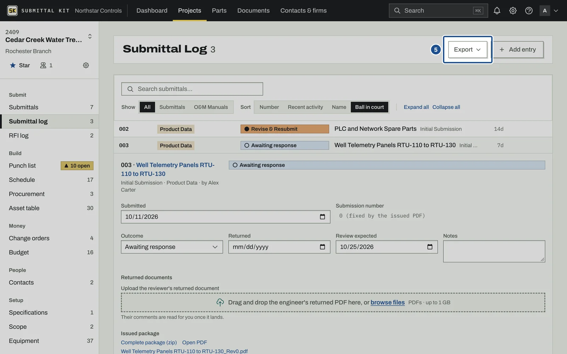Sort by Number
The width and height of the screenshot is (567, 354).
point(269,107)
